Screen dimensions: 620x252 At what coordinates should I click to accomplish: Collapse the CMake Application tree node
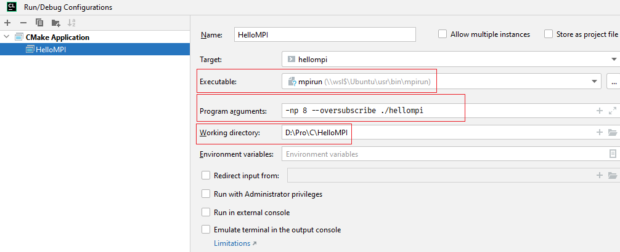(7, 37)
